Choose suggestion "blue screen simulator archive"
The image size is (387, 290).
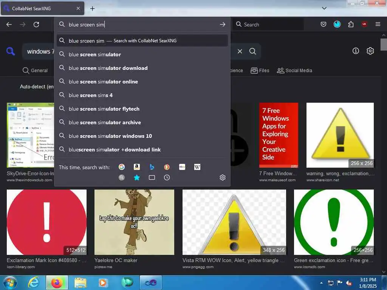pyautogui.click(x=142, y=122)
